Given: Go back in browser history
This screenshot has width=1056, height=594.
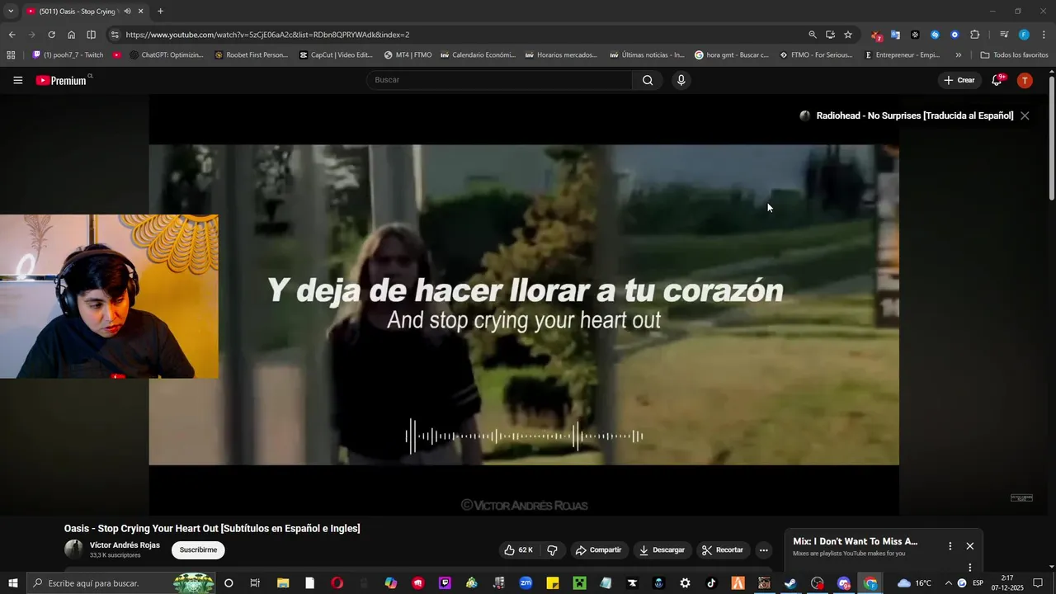Looking at the screenshot, I should tap(12, 35).
